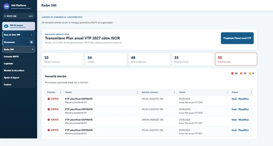Open Calendar RSVTI
Viewport: 273px width, 146px height.
tap(19, 57)
